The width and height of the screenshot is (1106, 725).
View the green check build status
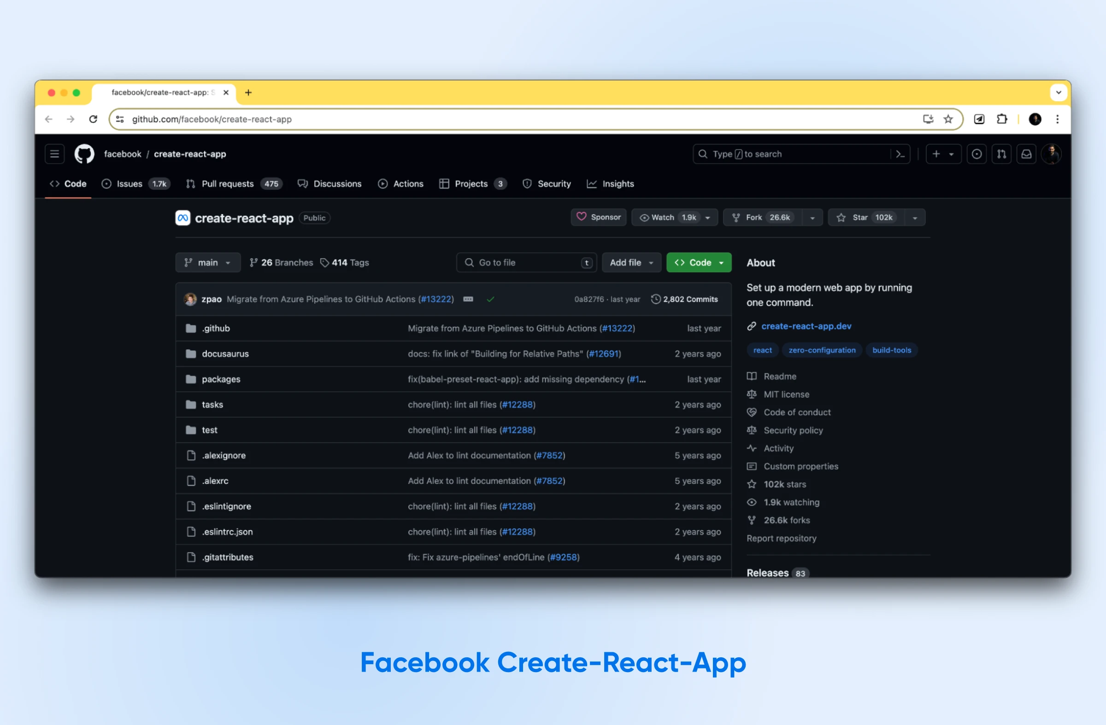490,299
